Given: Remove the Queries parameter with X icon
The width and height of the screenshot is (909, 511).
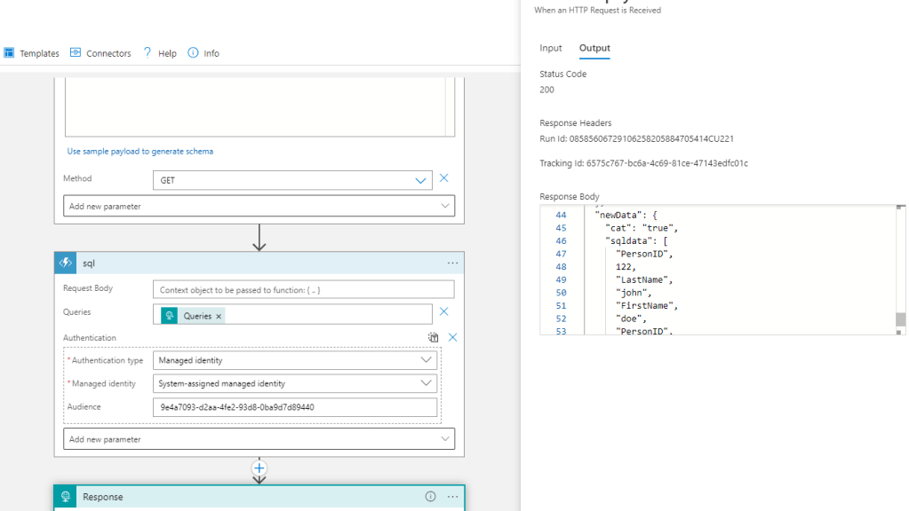Looking at the screenshot, I should [x=444, y=311].
